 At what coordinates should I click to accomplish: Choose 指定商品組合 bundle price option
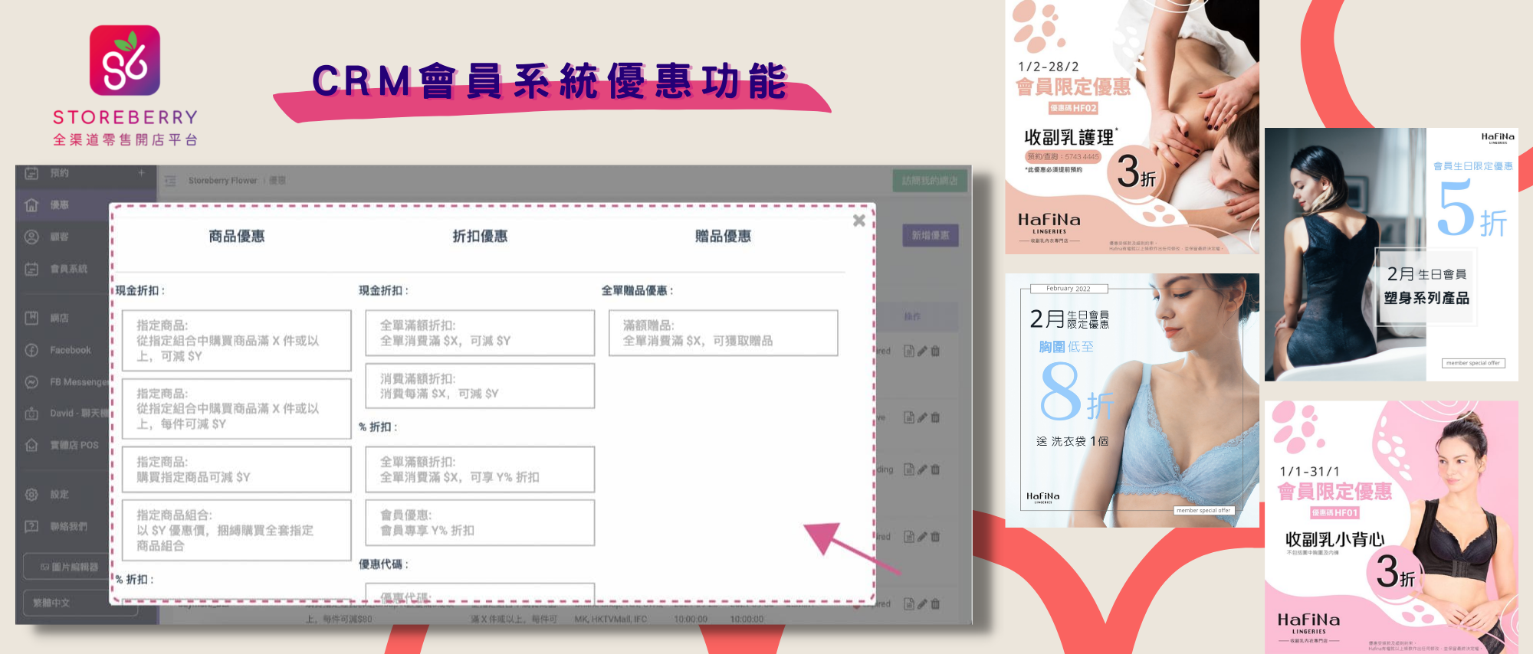click(x=237, y=530)
